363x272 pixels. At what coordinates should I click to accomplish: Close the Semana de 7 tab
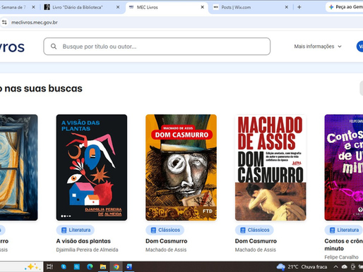point(33,7)
